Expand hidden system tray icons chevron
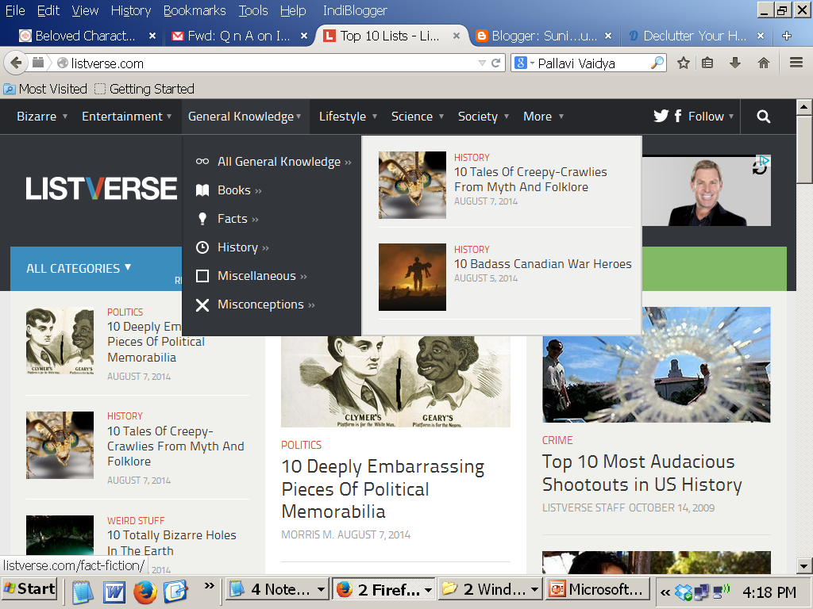This screenshot has width=813, height=609. point(665,592)
